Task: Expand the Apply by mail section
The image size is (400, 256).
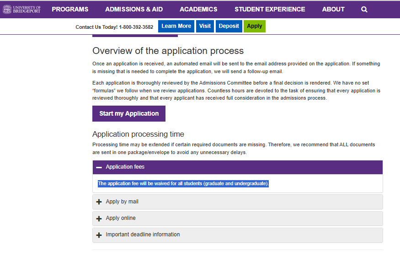Action: tap(238, 202)
